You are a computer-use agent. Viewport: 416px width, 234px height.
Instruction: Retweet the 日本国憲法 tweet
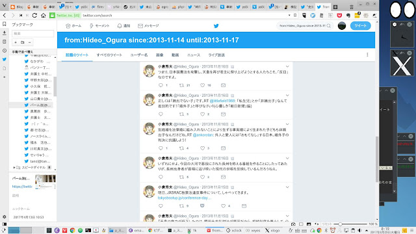pos(181,85)
